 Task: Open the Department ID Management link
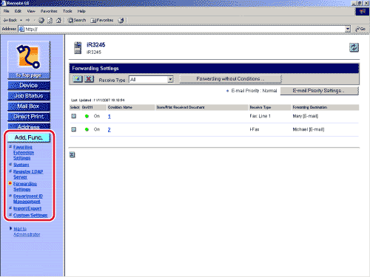[28, 199]
